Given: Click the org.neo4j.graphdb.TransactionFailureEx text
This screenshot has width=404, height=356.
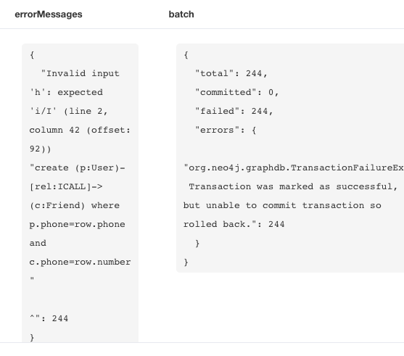Looking at the screenshot, I should (x=294, y=167).
